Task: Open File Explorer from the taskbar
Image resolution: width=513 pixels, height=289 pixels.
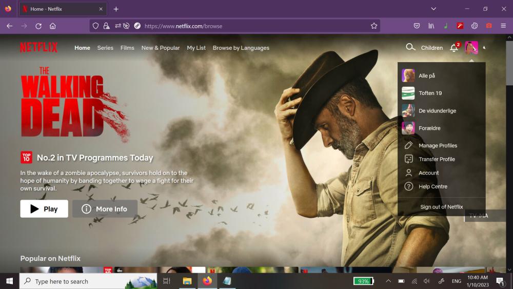Action: (x=187, y=281)
